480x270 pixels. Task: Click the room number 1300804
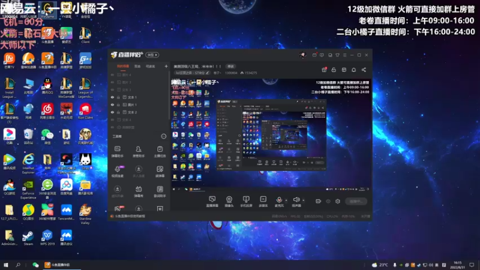231,73
